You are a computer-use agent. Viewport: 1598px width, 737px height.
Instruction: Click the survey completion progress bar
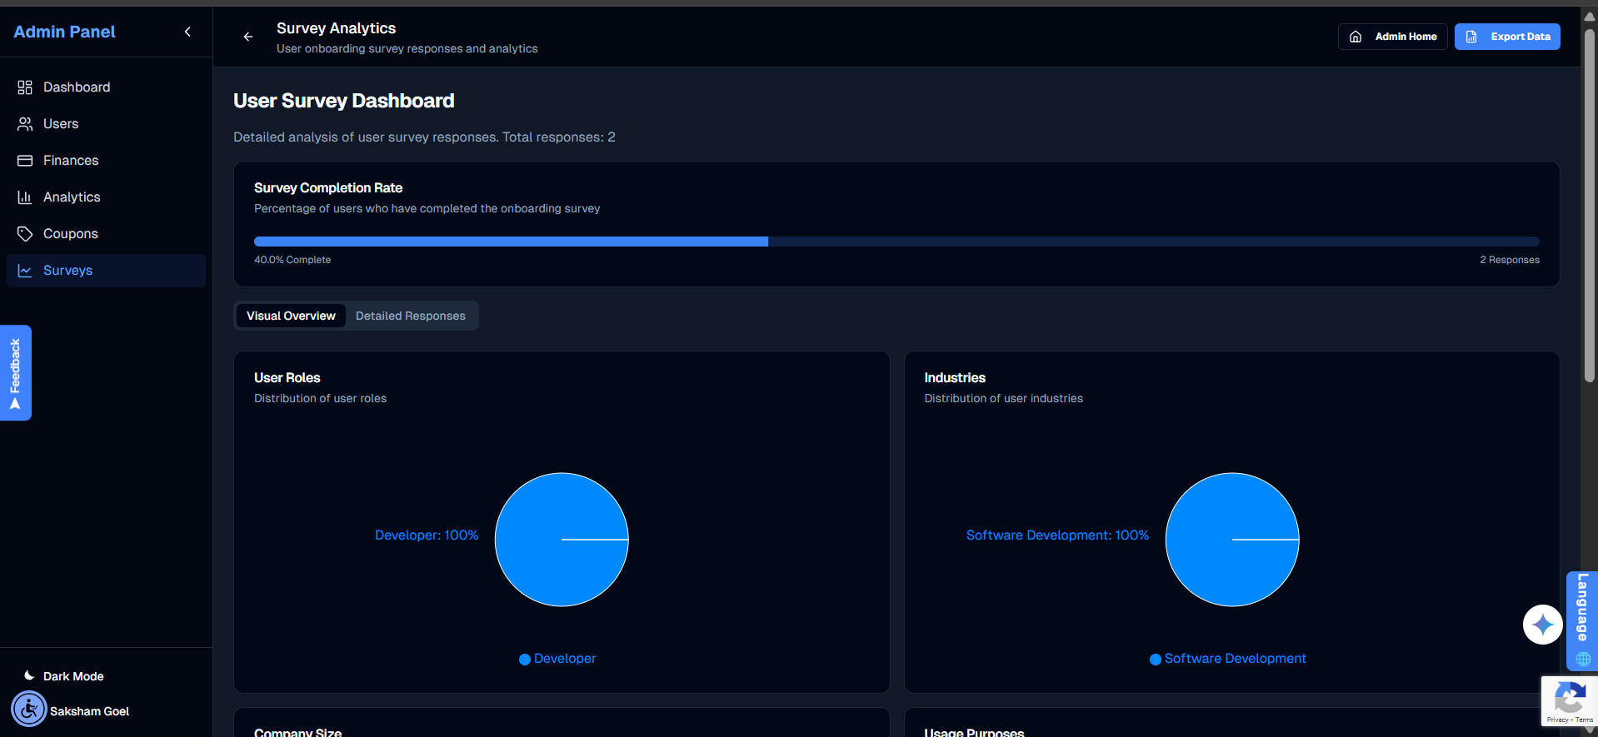[896, 242]
